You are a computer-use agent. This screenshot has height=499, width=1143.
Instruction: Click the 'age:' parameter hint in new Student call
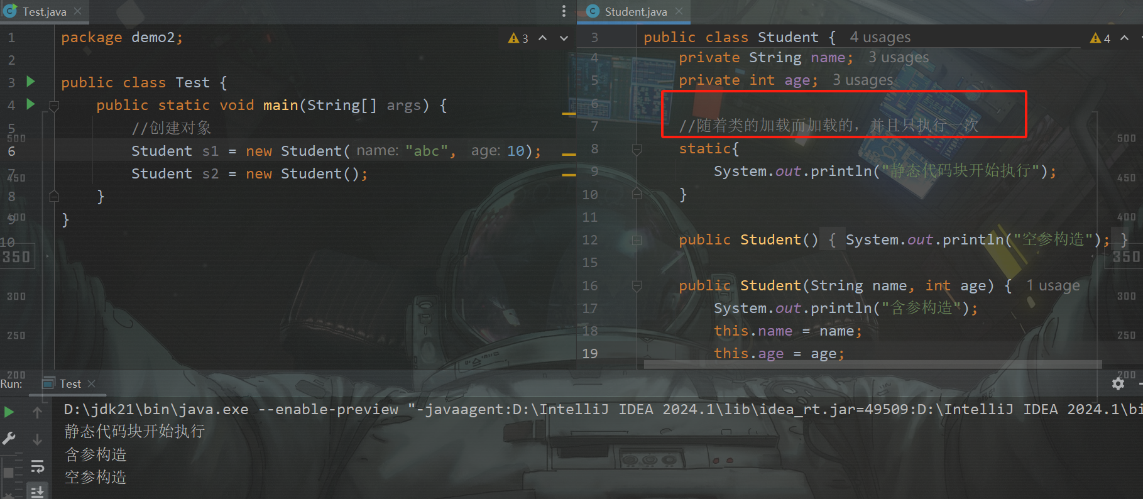click(486, 151)
